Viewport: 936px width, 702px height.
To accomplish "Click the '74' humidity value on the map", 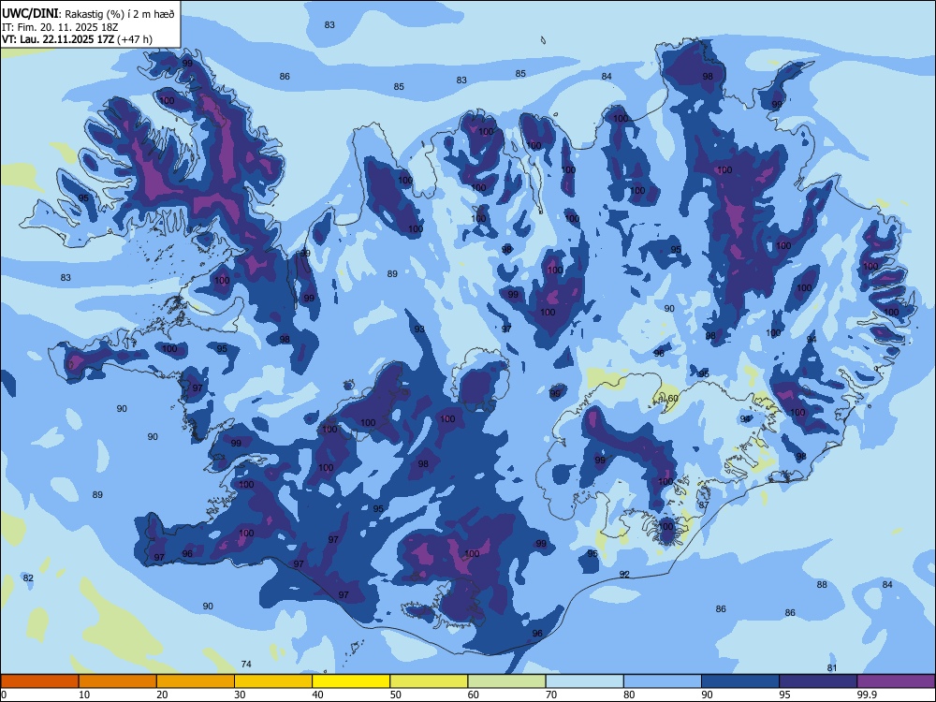I will click(246, 664).
